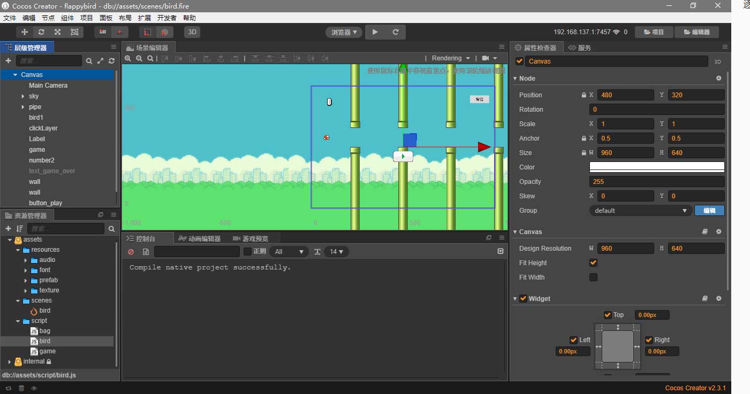Click the preview play button
The width and height of the screenshot is (750, 394).
pyautogui.click(x=375, y=32)
